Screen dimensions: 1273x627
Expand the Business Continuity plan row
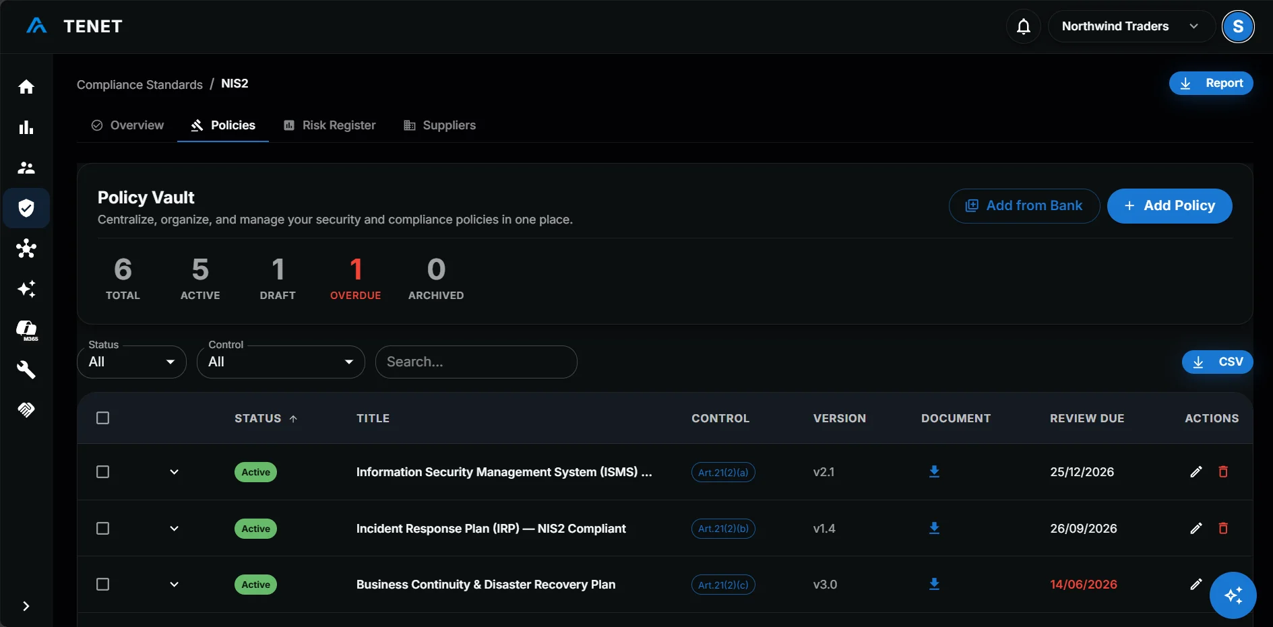pyautogui.click(x=175, y=585)
